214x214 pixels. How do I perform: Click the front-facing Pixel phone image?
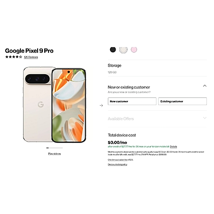tap(68, 106)
